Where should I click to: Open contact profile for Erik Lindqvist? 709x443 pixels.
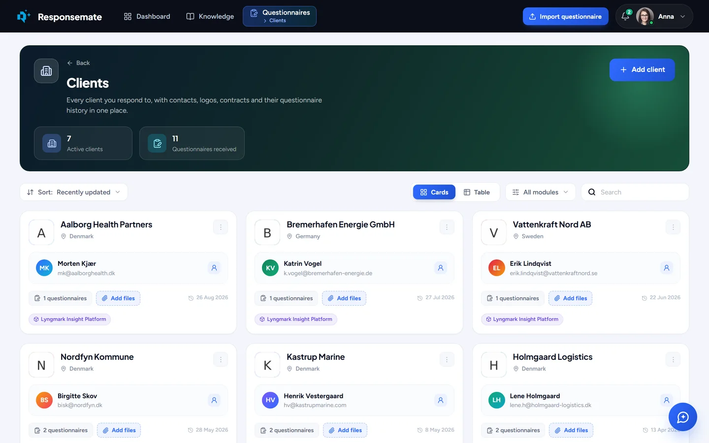tap(667, 268)
